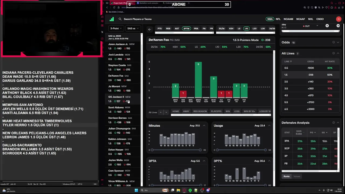This screenshot has width=345, height=194.
Task: Select the H2H range filter
Action: [x=231, y=29]
